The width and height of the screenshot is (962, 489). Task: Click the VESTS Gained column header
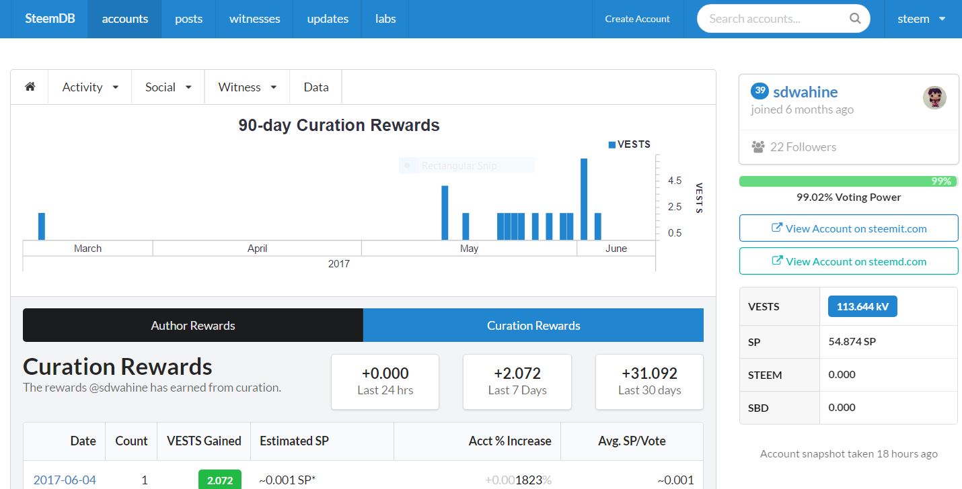click(204, 441)
